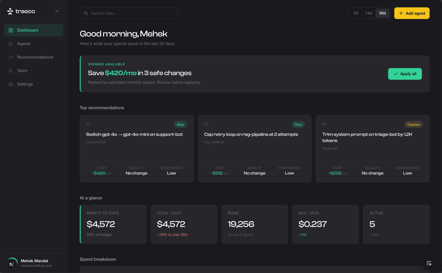Click the -$312 /mo cost value
Viewport: 442px width, 273px height.
tap(220, 173)
